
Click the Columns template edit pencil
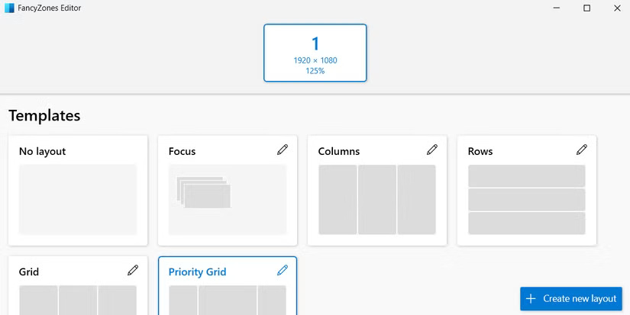pos(432,150)
